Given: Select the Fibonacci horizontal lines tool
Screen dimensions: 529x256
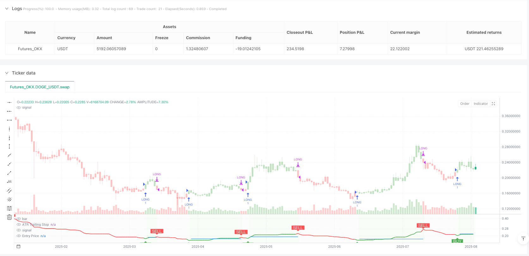Looking at the screenshot, I should click(9, 208).
